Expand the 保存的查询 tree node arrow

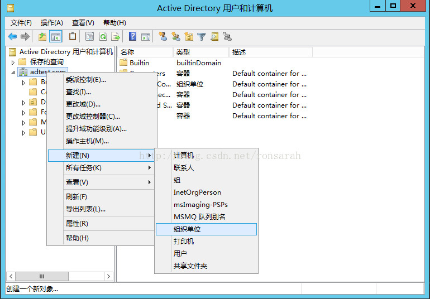tap(13, 62)
